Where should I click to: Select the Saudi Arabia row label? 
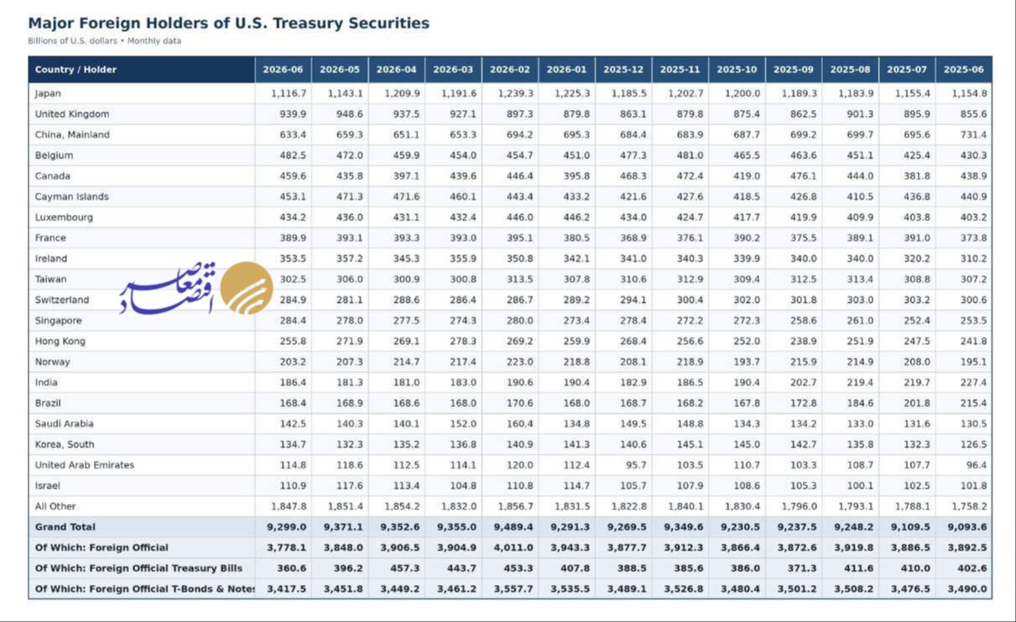(65, 424)
